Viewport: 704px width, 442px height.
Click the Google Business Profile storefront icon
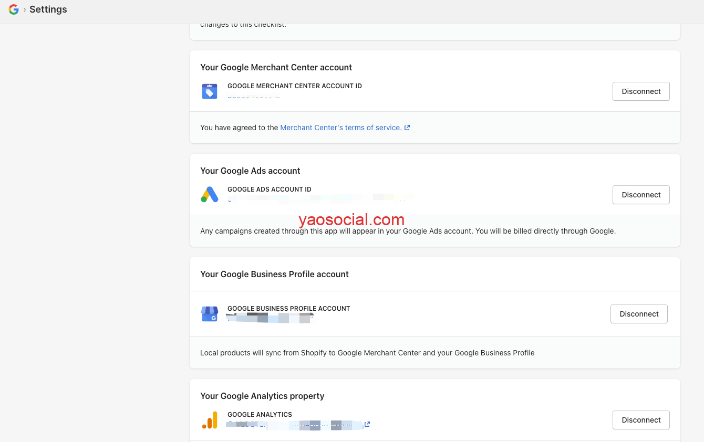(210, 314)
